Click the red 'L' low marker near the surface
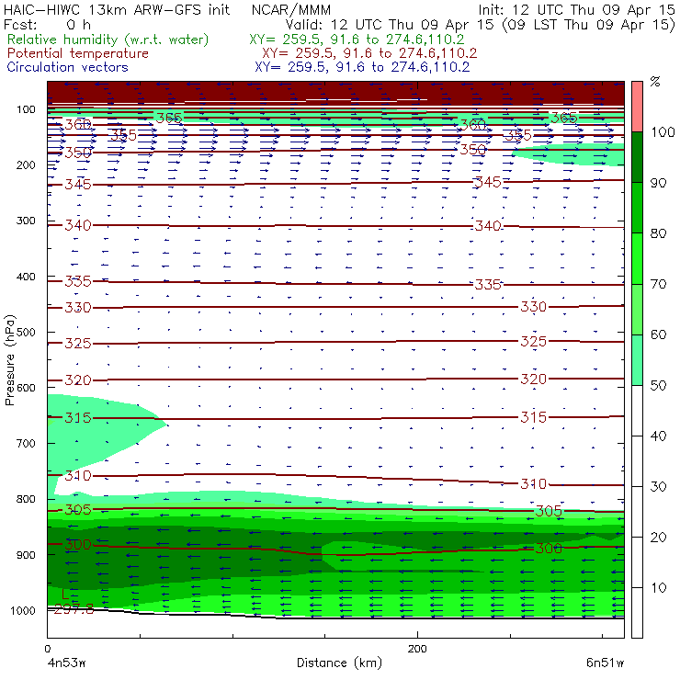Image resolution: width=680 pixels, height=680 pixels. 65,595
